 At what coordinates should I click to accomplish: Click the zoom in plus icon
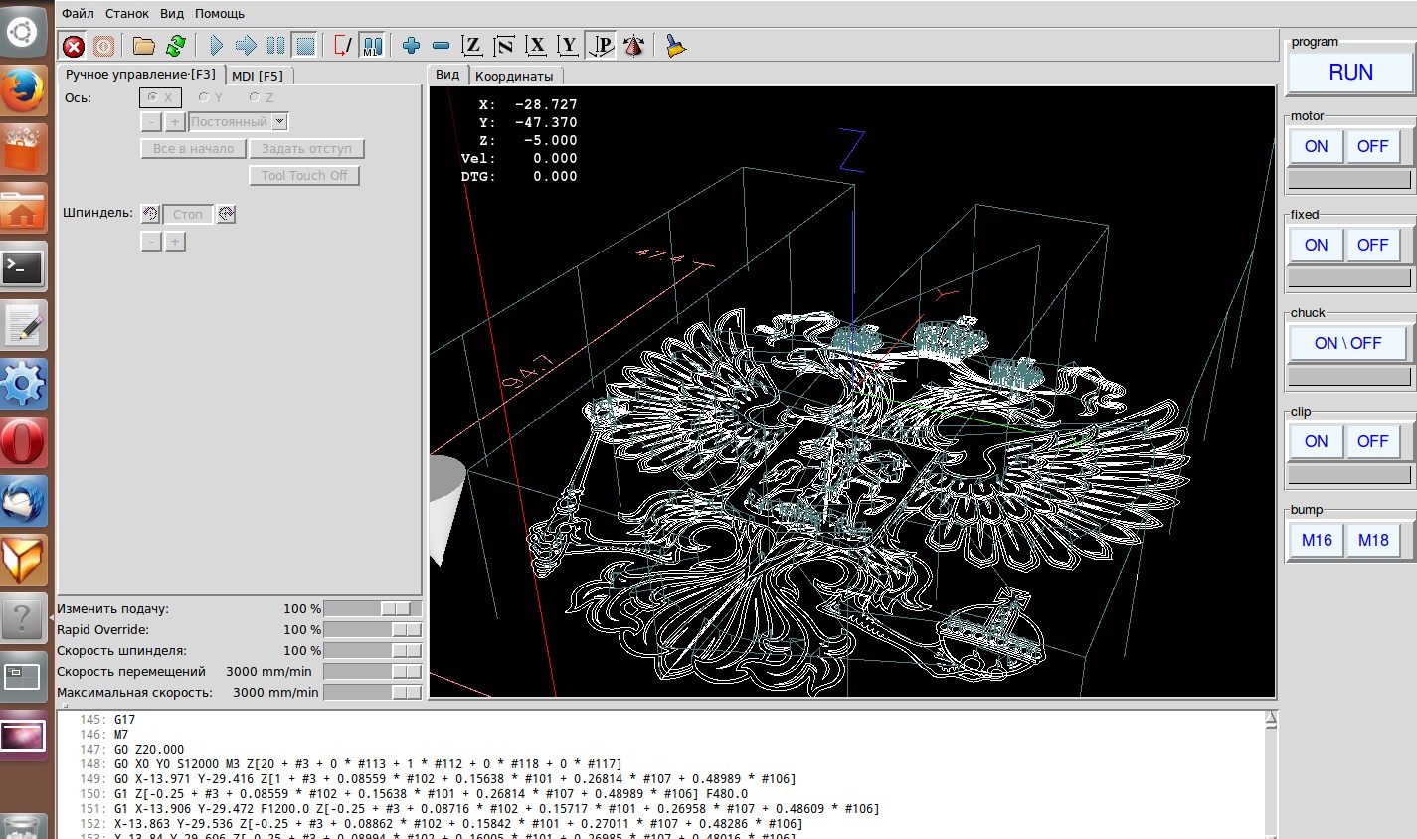coord(411,46)
